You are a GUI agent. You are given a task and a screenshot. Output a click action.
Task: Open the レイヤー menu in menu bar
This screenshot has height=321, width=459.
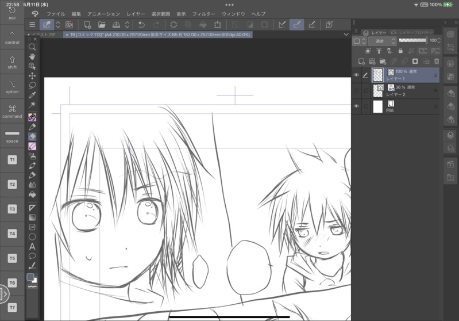(x=136, y=14)
